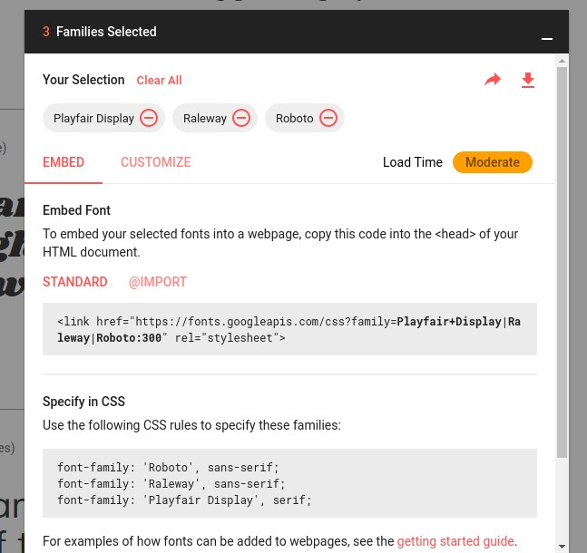
Task: Click the 'Embed Font' heading
Action: [76, 210]
